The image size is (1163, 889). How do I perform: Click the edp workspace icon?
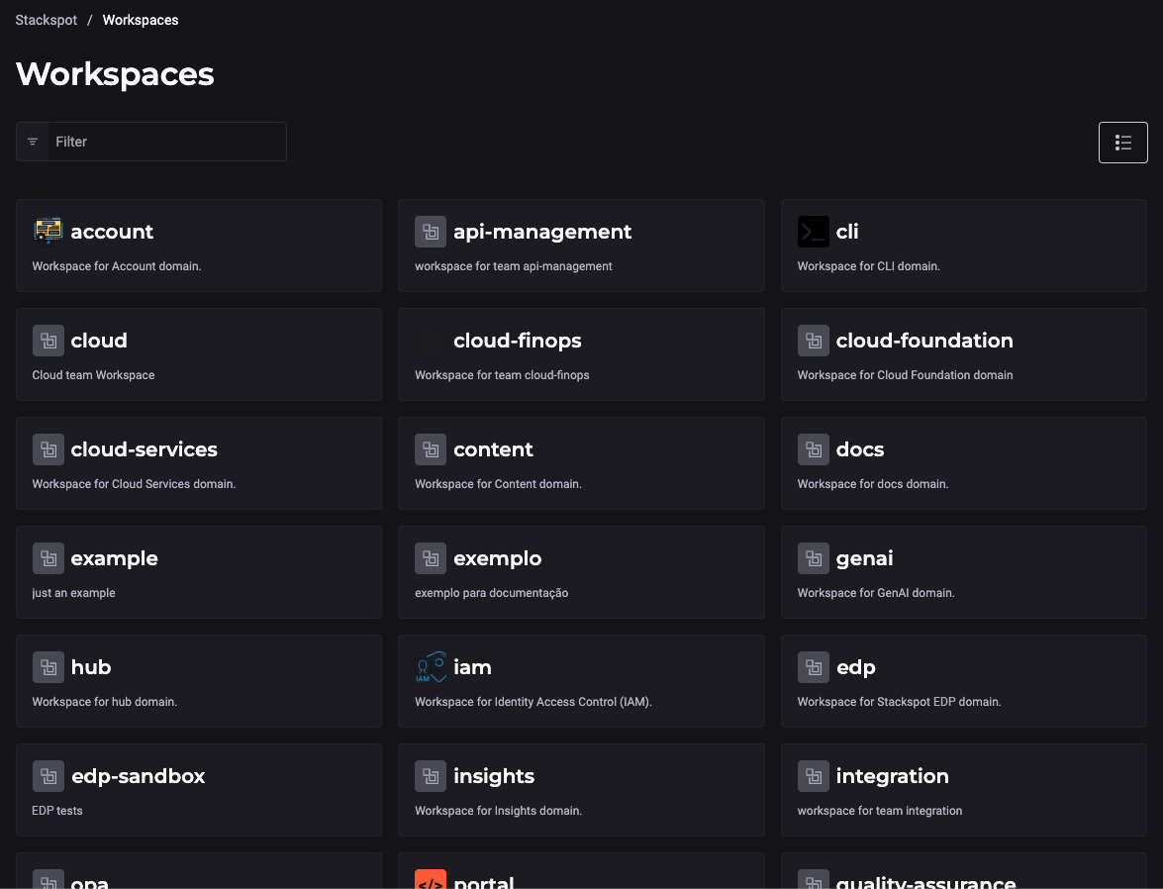813,667
